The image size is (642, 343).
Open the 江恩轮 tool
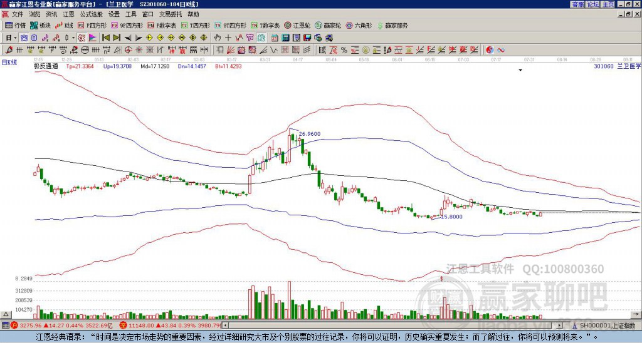coord(297,25)
